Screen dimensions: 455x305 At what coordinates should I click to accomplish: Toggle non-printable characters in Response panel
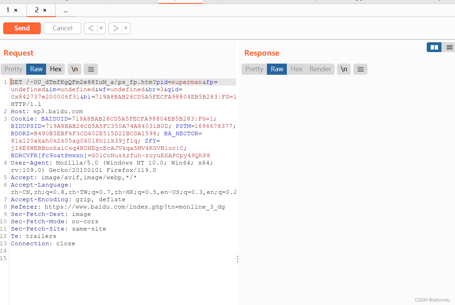click(344, 69)
